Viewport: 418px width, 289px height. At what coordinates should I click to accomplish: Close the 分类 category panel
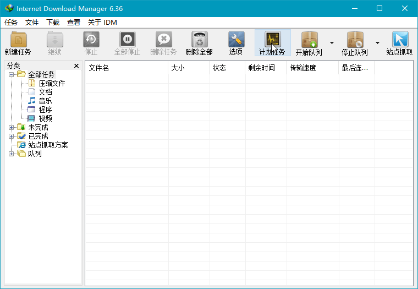click(76, 66)
